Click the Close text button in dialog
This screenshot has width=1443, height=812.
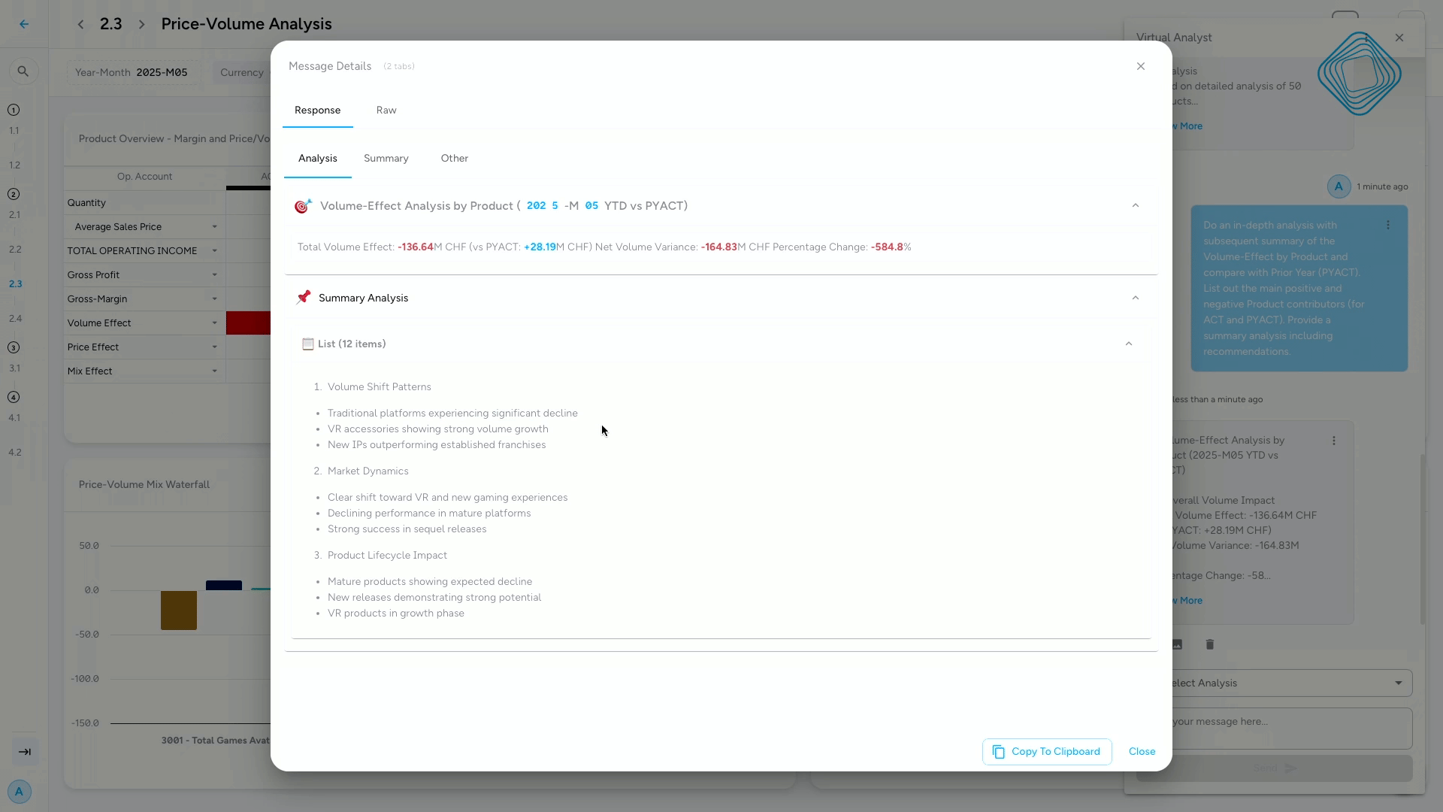1142,752
